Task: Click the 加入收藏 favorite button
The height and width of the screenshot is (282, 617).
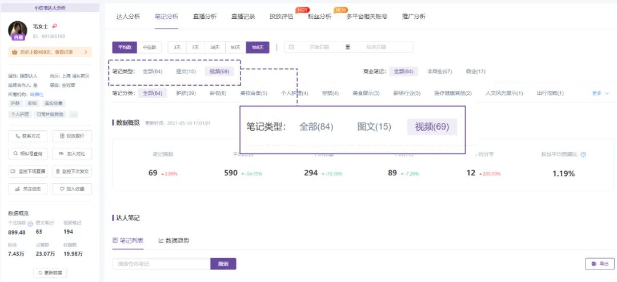Action: click(x=72, y=189)
